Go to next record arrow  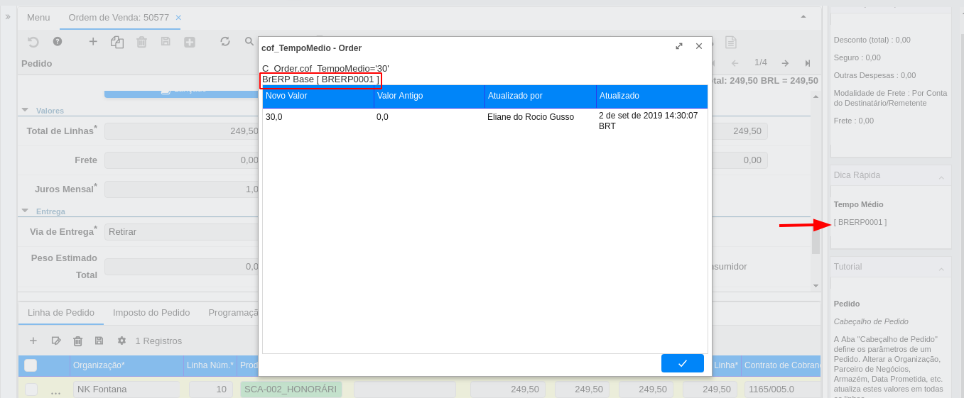[x=785, y=63]
